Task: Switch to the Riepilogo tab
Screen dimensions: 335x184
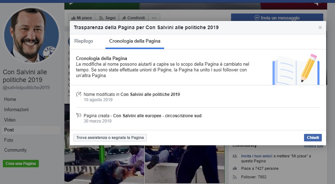Action: click(x=84, y=41)
